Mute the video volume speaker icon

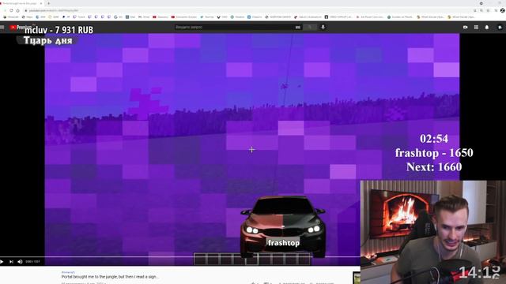pyautogui.click(x=20, y=262)
